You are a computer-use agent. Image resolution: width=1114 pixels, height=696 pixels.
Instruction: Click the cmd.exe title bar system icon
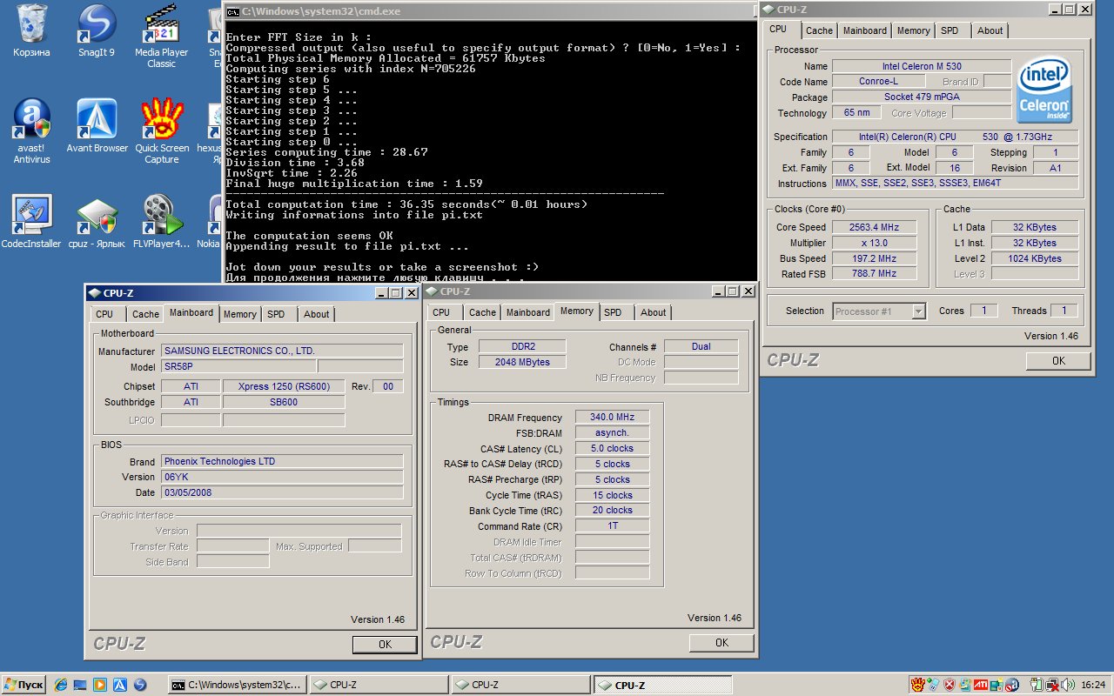[233, 11]
